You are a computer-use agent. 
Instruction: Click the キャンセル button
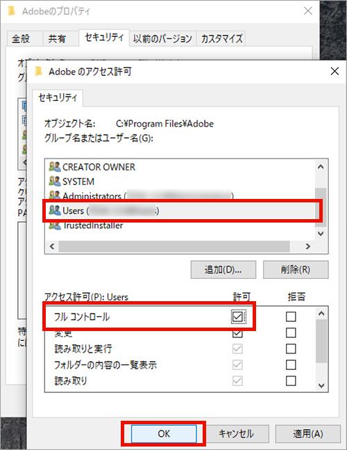tap(237, 433)
